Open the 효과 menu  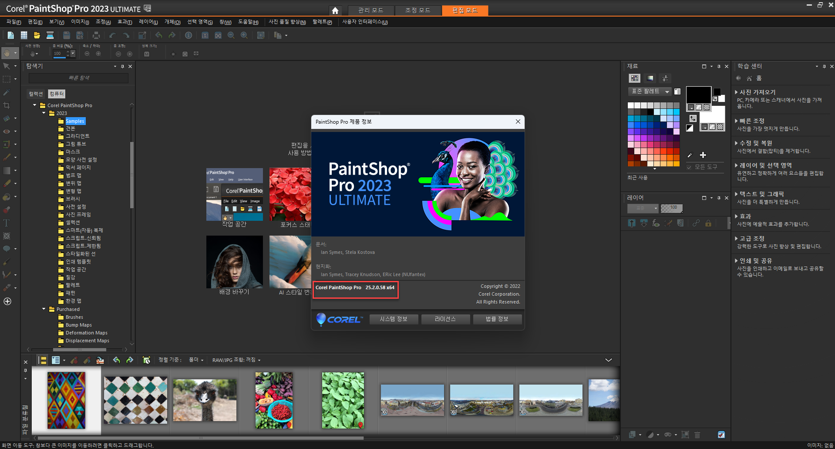pyautogui.click(x=125, y=22)
